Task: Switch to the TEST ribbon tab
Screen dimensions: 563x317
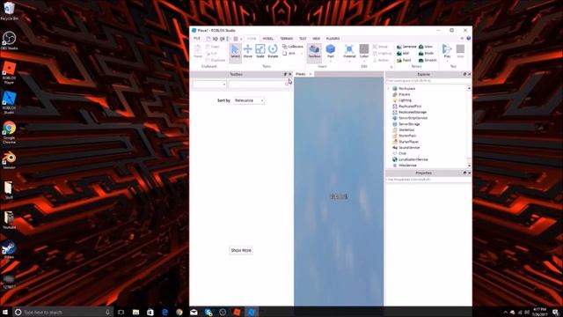Action: (x=303, y=39)
